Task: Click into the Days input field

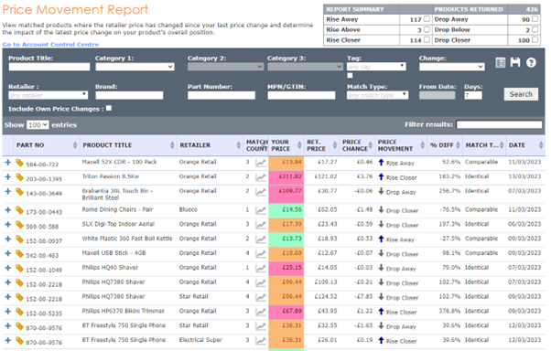Action: click(x=473, y=95)
